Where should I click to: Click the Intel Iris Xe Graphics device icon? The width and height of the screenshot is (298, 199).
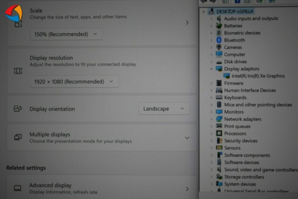click(226, 76)
